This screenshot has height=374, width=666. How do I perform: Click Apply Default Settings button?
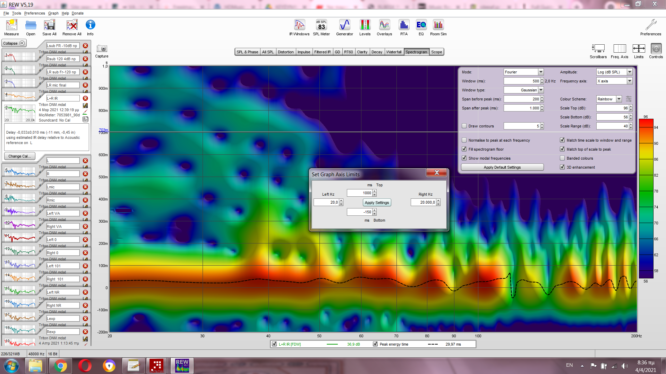502,167
